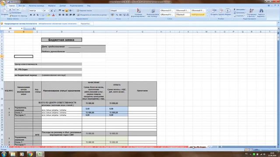280x157 pixels.
Task: Switch to Формулы (Formulas) tab
Action: [x=52, y=6]
